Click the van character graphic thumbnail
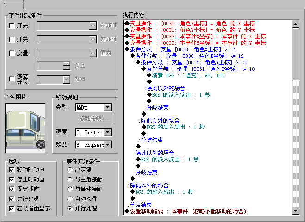Screen dimensions: 305x222 (25, 128)
